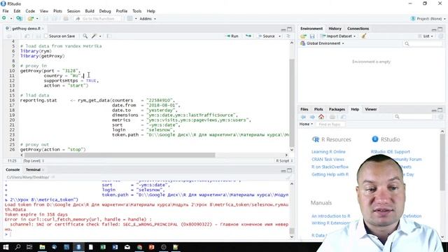Click the Environment search field
The image size is (448, 252).
click(423, 43)
